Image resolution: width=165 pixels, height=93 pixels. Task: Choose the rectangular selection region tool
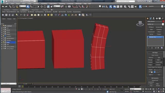click(x=34, y=7)
